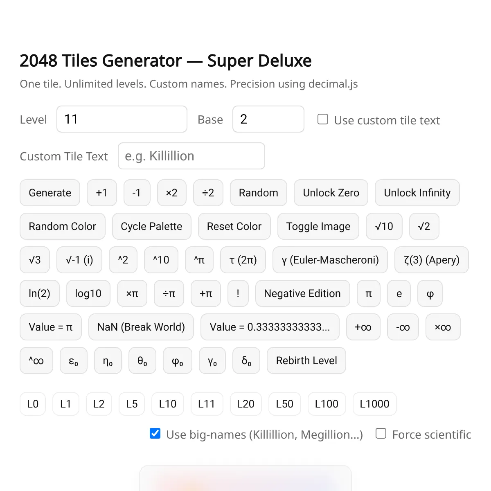Screen dimensions: 491x491
Task: Click the Generate button
Action: [x=50, y=193]
